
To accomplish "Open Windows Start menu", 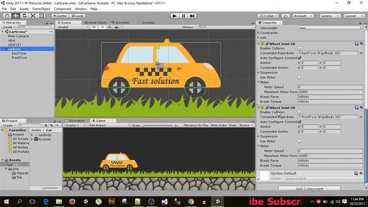I will point(6,201).
